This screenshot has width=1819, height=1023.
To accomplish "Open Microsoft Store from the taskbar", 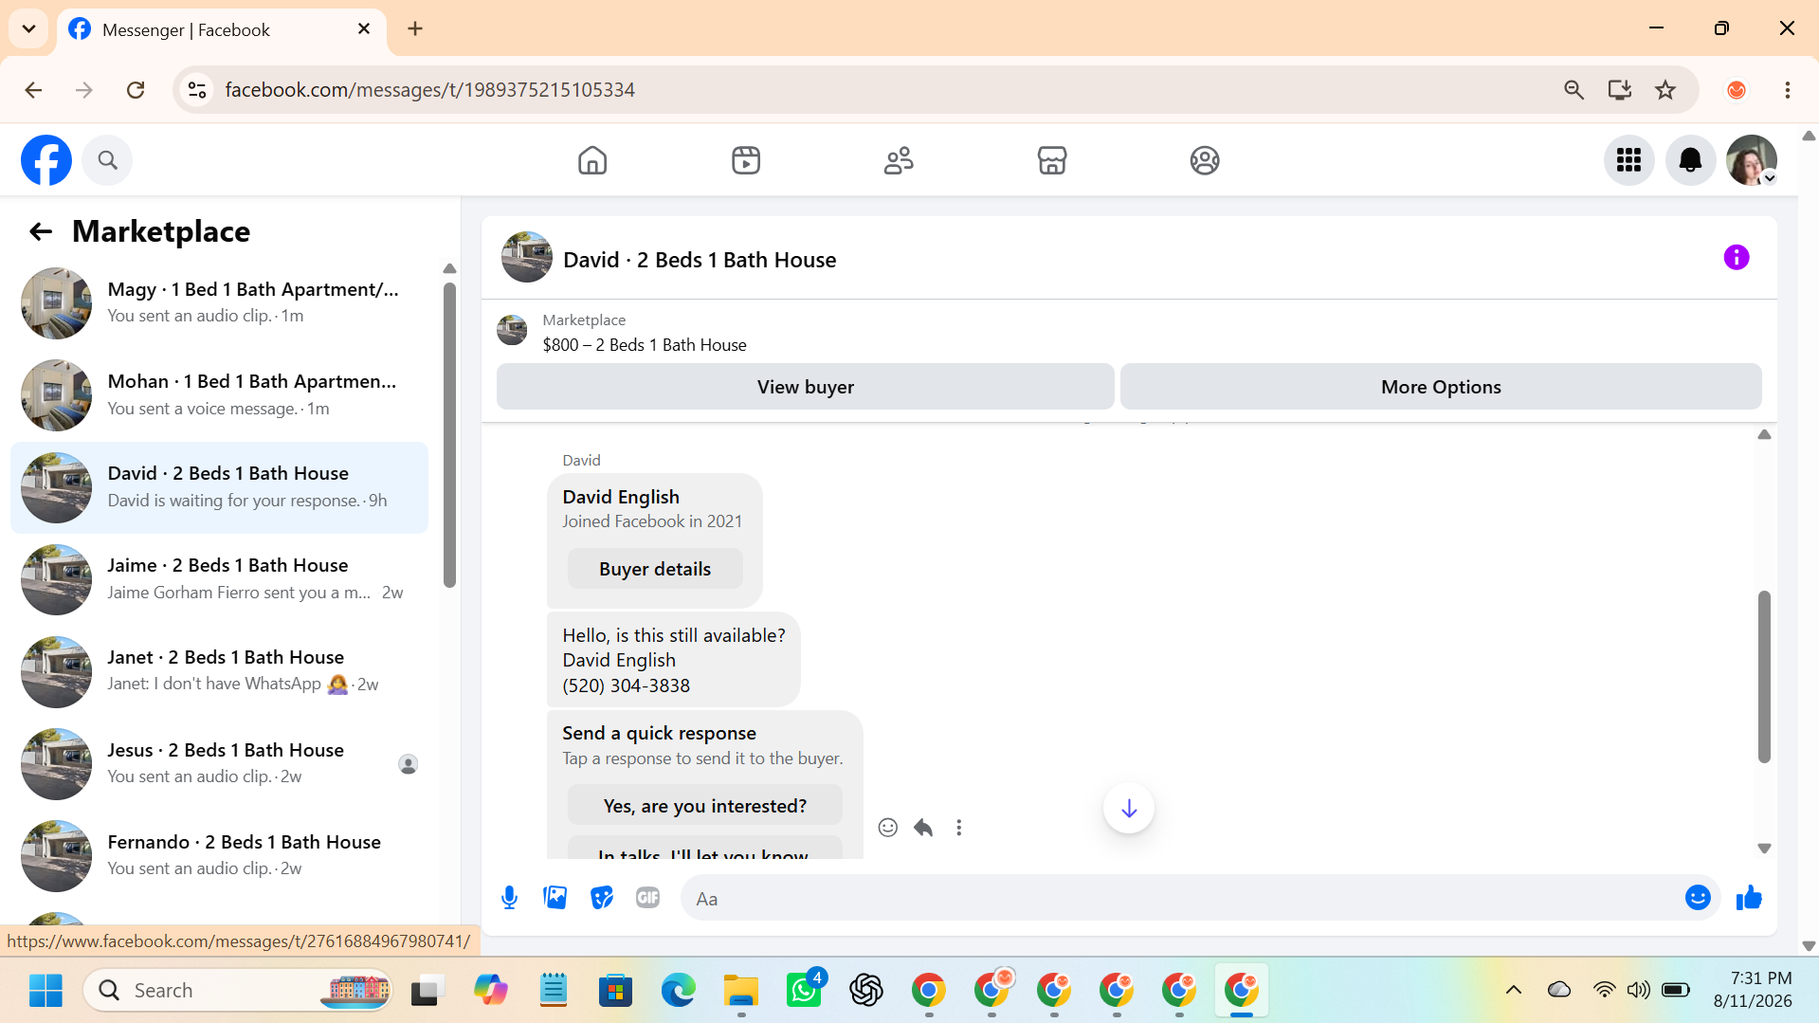I will pyautogui.click(x=616, y=991).
